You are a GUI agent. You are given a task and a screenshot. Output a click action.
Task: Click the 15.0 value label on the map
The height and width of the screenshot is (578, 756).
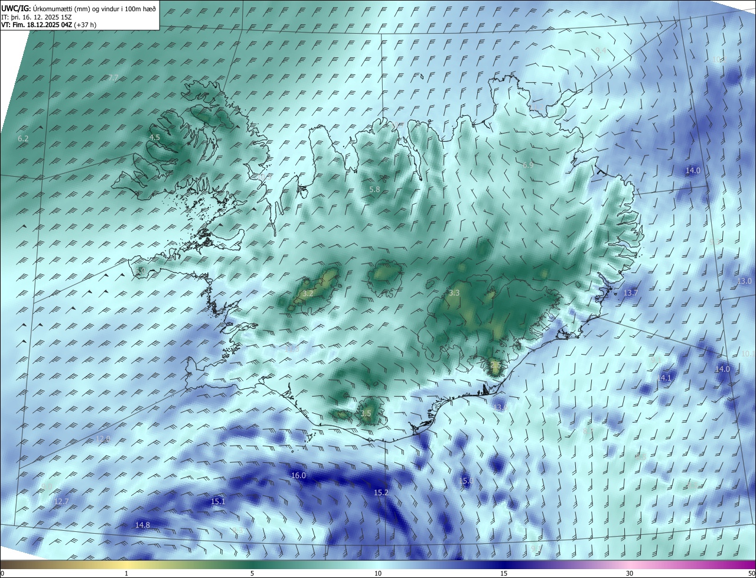466,481
